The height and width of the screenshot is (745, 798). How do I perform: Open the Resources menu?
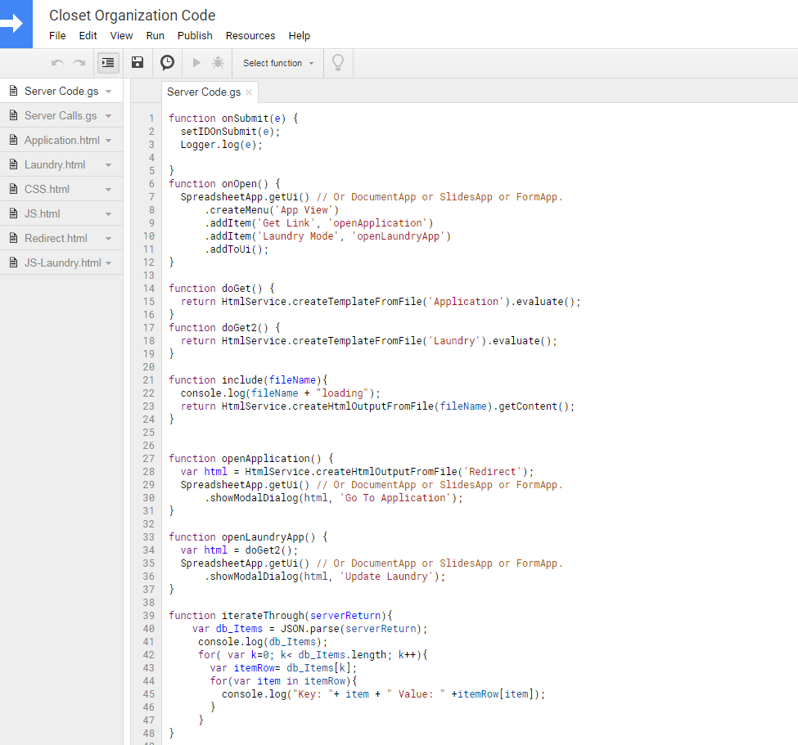tap(250, 36)
